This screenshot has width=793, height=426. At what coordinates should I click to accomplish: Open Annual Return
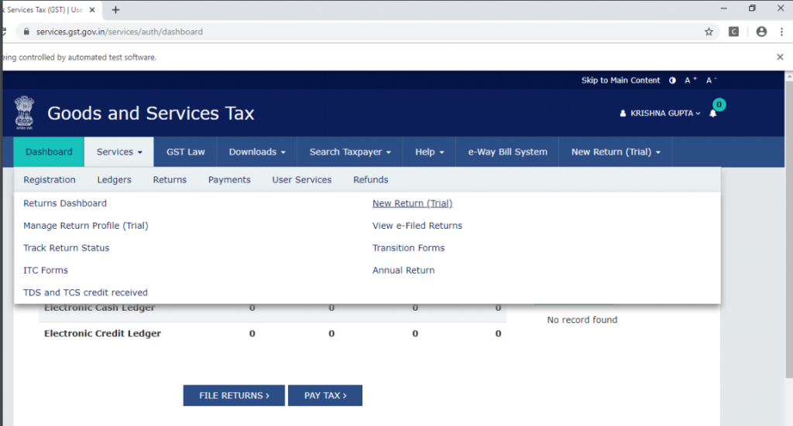click(x=403, y=270)
